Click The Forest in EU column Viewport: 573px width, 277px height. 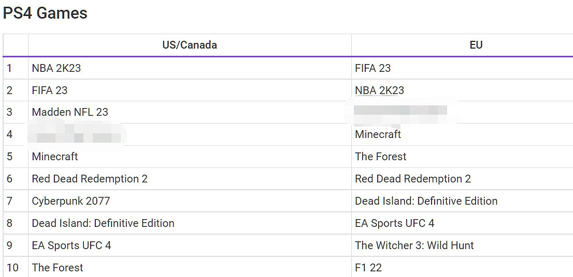pos(381,157)
